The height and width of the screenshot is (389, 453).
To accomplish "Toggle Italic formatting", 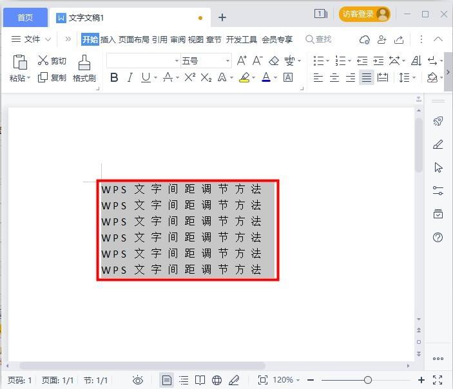I will point(130,77).
